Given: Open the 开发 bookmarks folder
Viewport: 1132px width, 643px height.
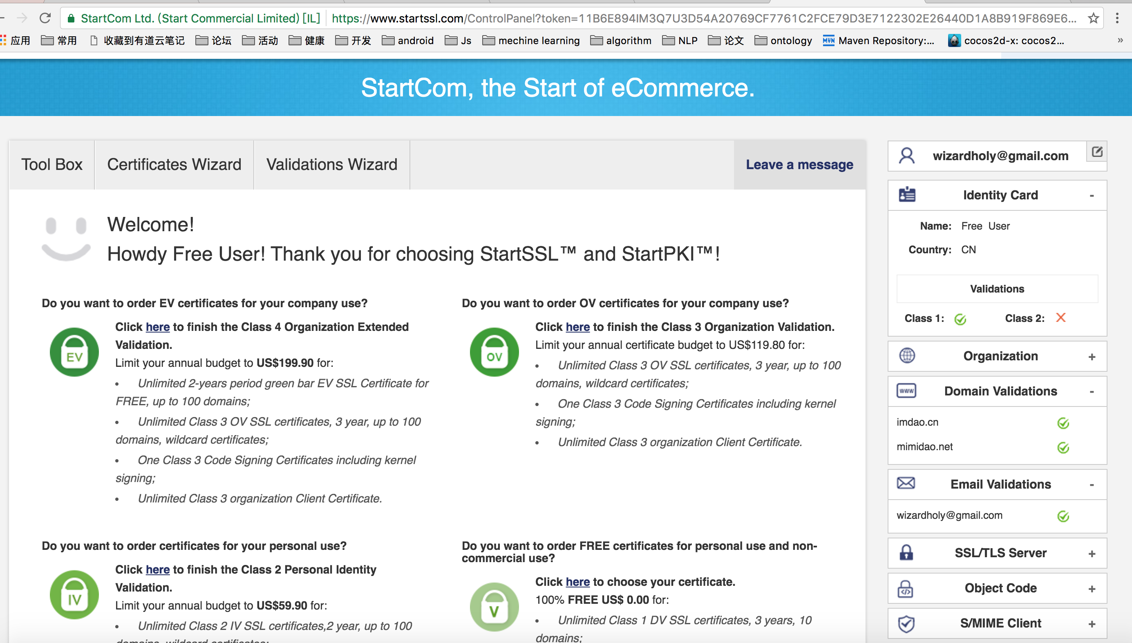Looking at the screenshot, I should [x=353, y=40].
